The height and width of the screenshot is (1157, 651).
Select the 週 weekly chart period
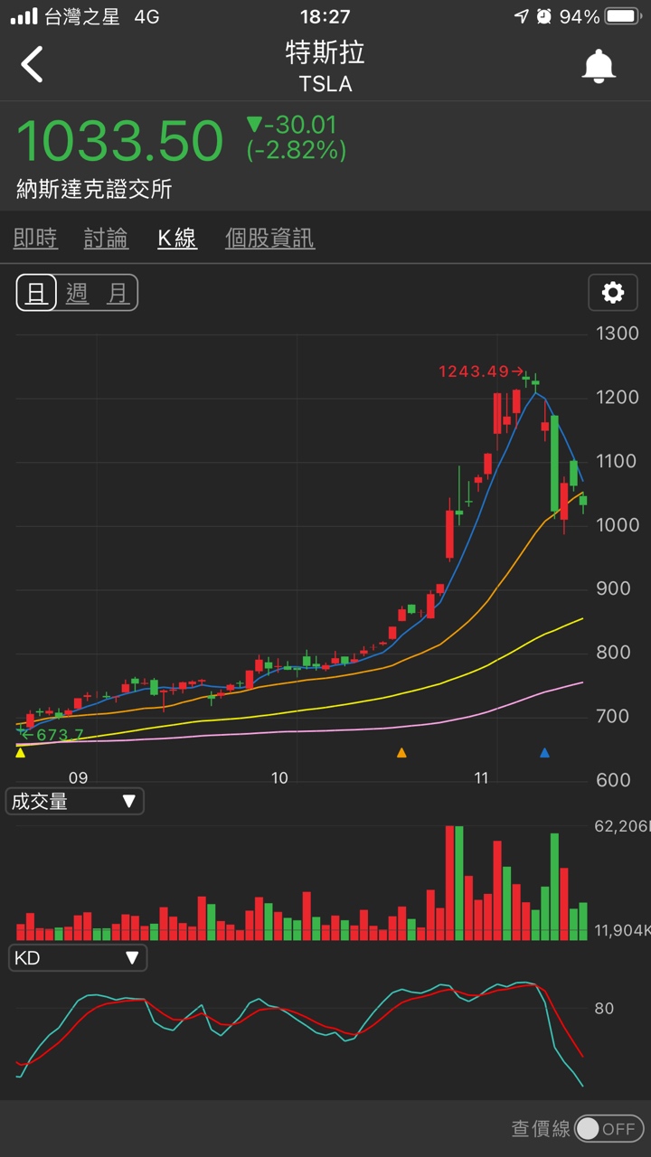coord(78,293)
